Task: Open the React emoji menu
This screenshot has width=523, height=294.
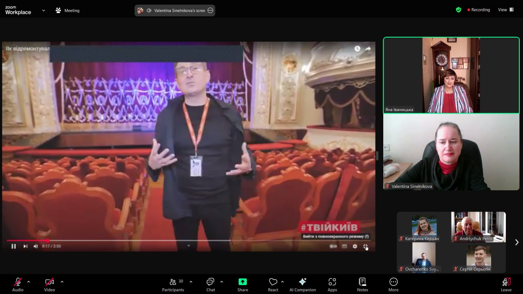Action: pos(273,284)
